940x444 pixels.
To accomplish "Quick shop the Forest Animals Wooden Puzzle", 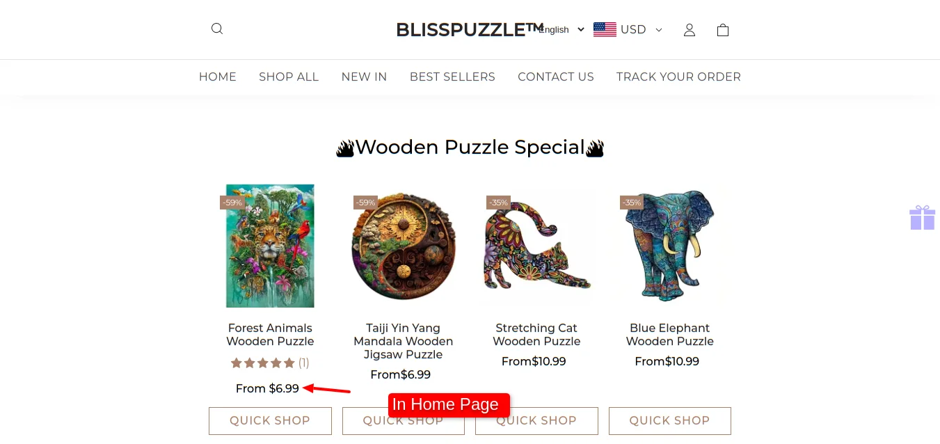I will (x=270, y=420).
